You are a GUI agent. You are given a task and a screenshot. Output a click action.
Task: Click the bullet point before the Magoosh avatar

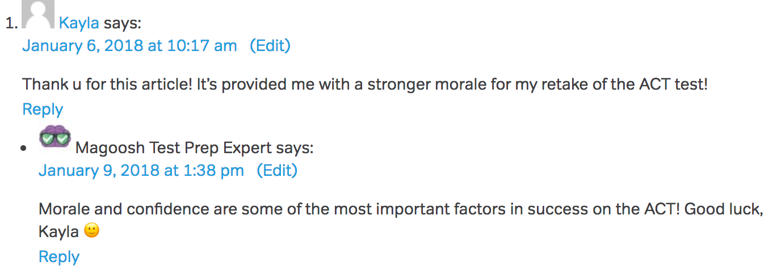23,149
